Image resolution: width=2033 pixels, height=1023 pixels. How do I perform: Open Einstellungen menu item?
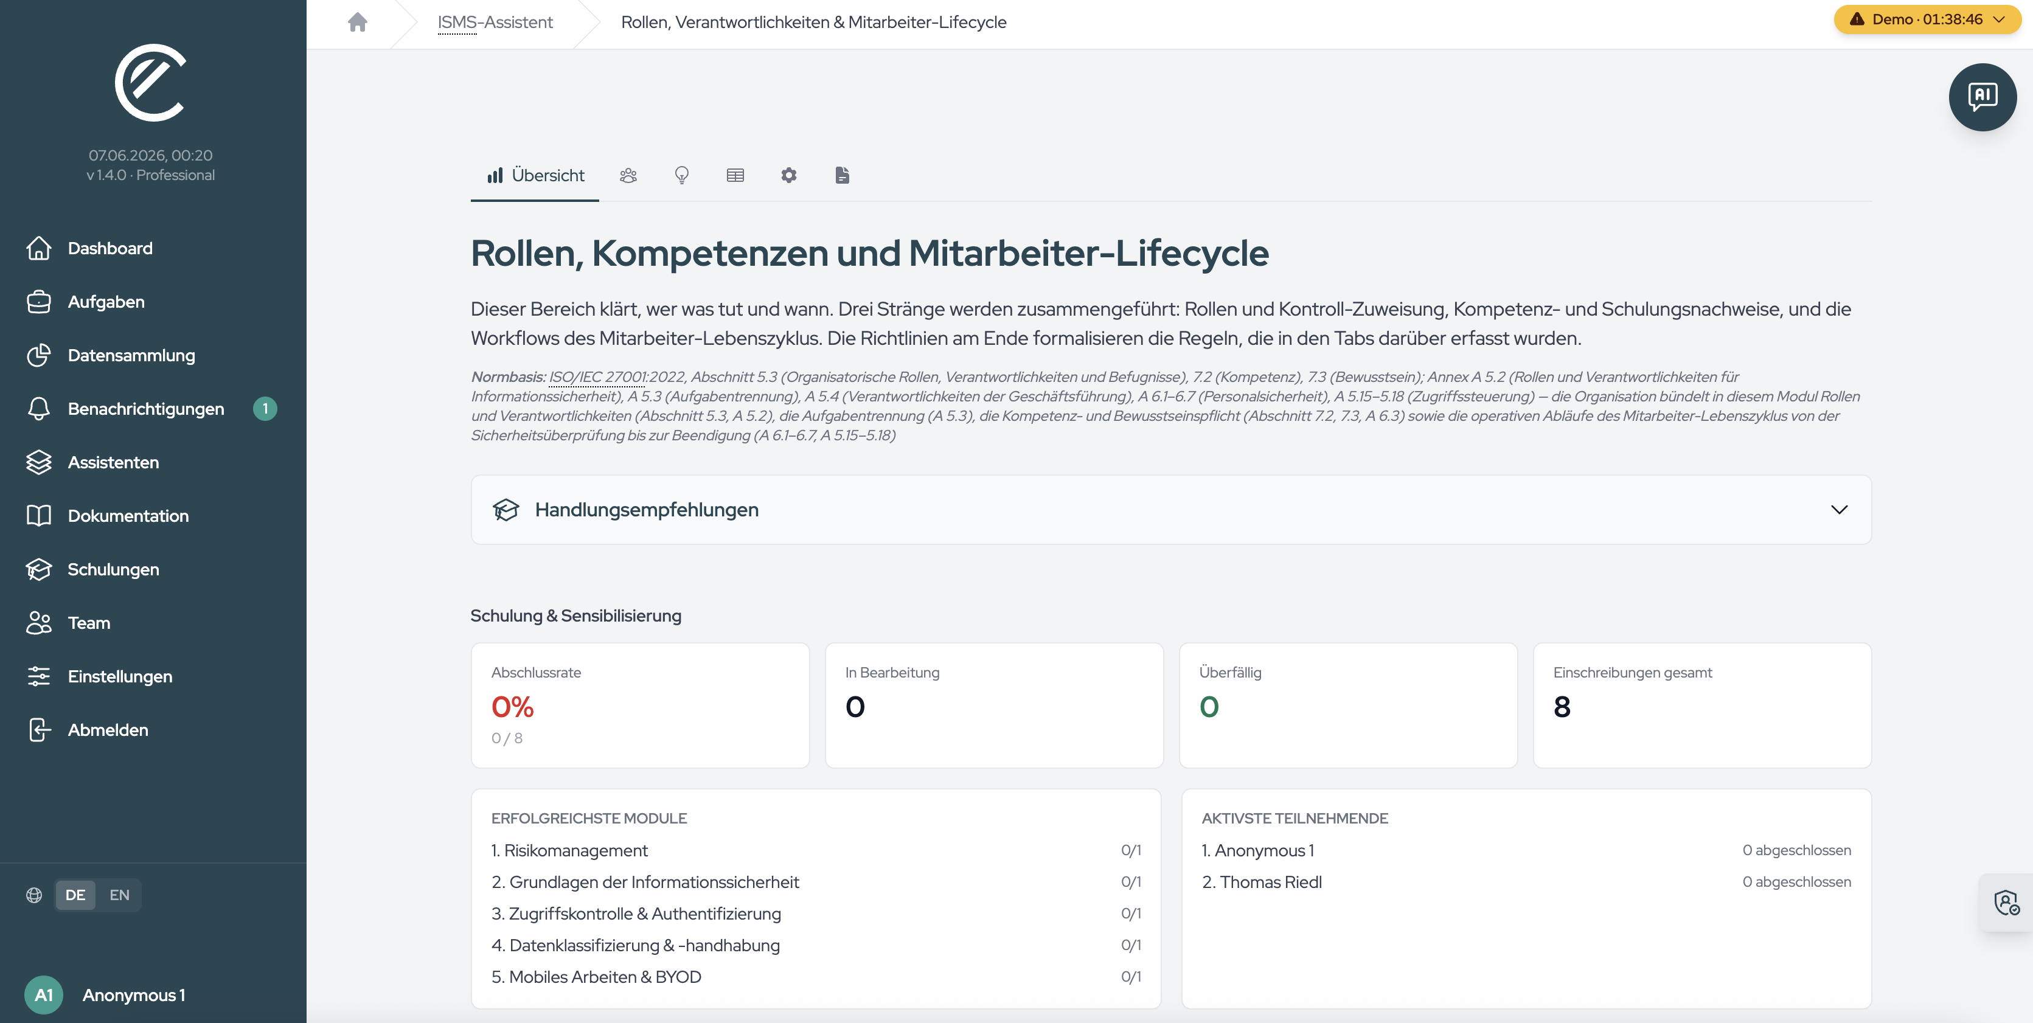119,676
